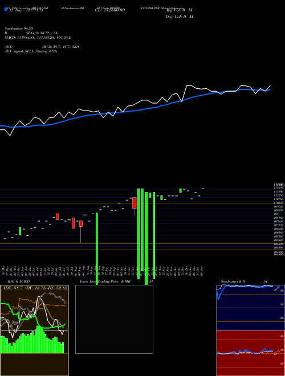
Task: Open the ADX & MACD indicator chart
Action: (34, 330)
